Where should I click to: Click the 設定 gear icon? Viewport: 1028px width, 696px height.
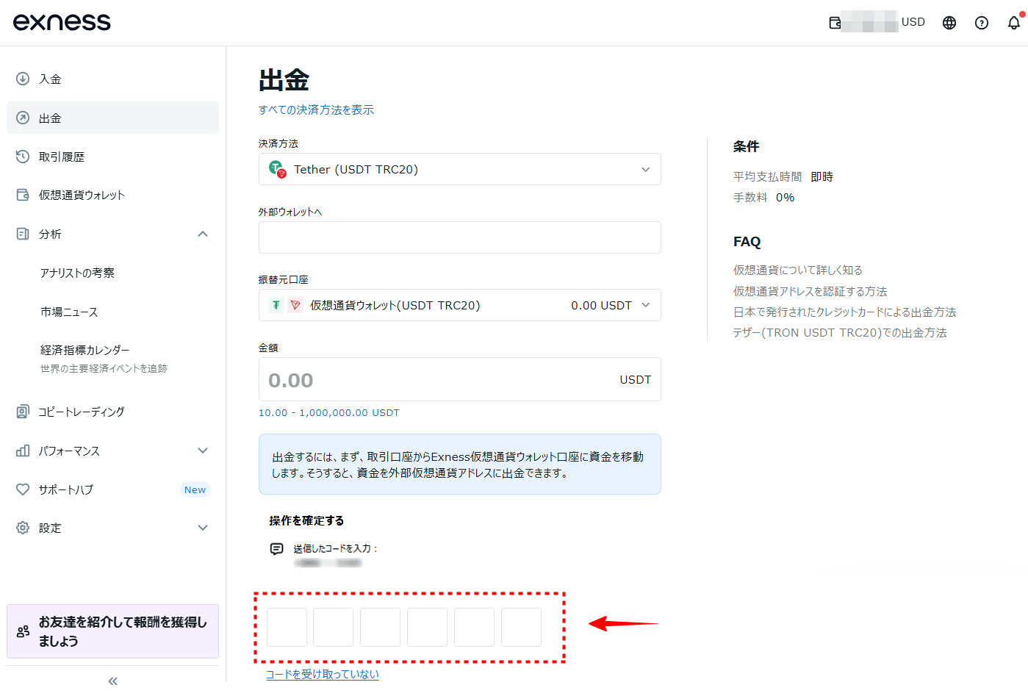(23, 528)
